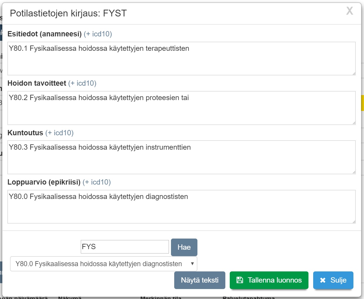
Task: Focus the FYS search input field
Action: [x=125, y=247]
